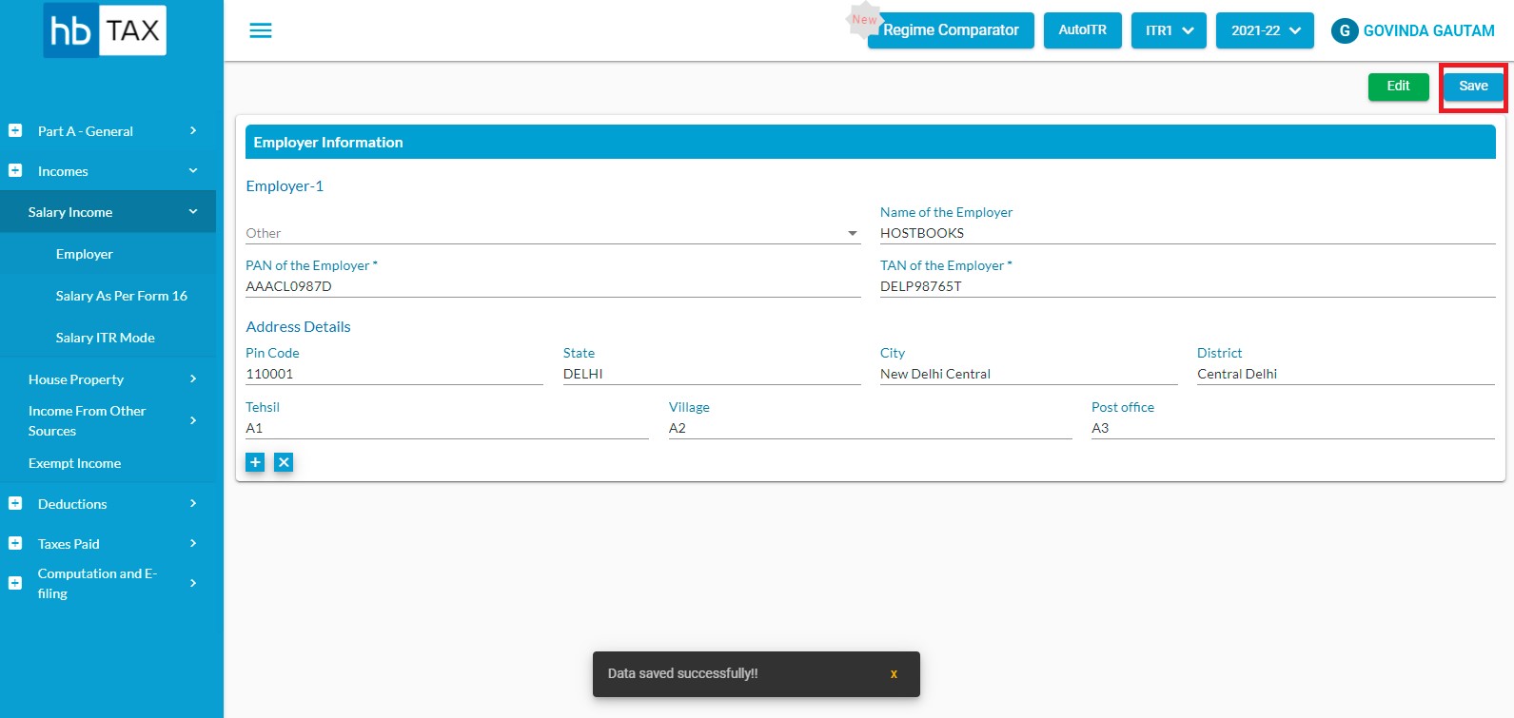Expand House Property chevron
The height and width of the screenshot is (718, 1514).
[193, 378]
